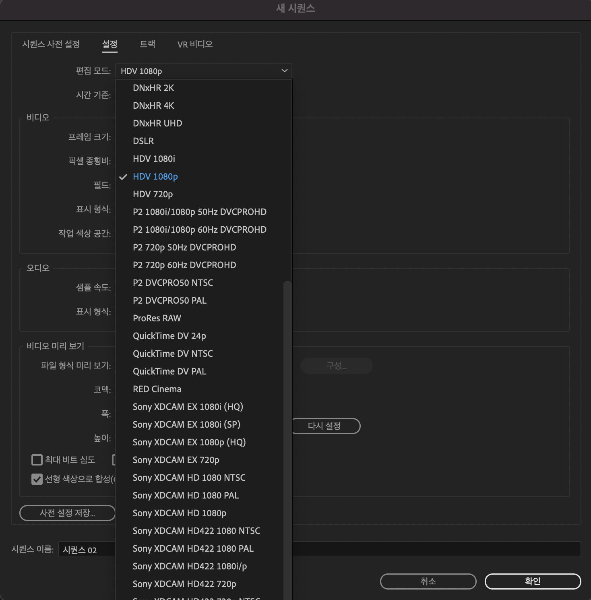591x600 pixels.
Task: Open the 트랙 tab
Action: pyautogui.click(x=147, y=44)
